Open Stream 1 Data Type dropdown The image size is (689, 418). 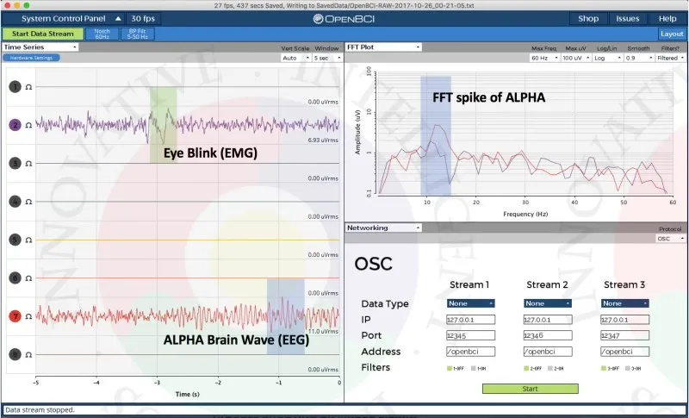(471, 303)
